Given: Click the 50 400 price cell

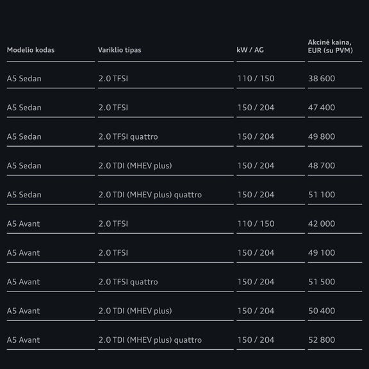Looking at the screenshot, I should [x=322, y=311].
